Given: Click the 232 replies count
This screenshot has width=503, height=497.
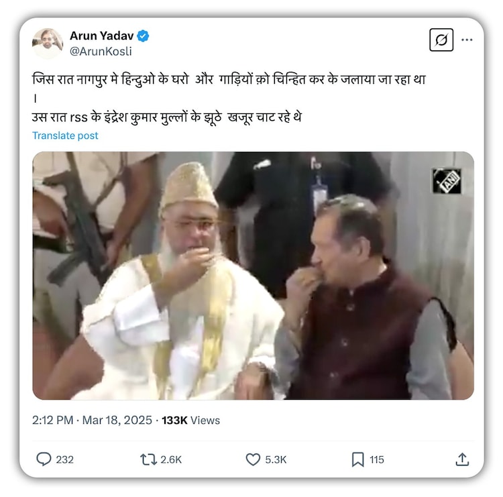Looking at the screenshot, I should 64,460.
